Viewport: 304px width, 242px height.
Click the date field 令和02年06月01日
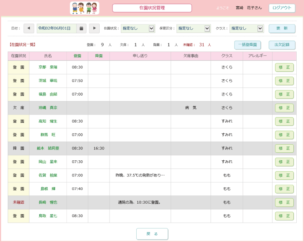tap(56, 28)
